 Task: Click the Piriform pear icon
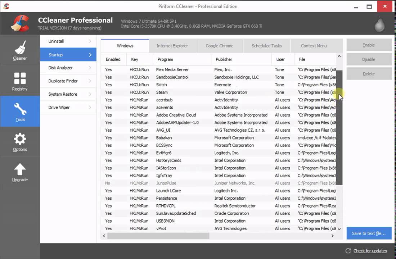click(379, 24)
